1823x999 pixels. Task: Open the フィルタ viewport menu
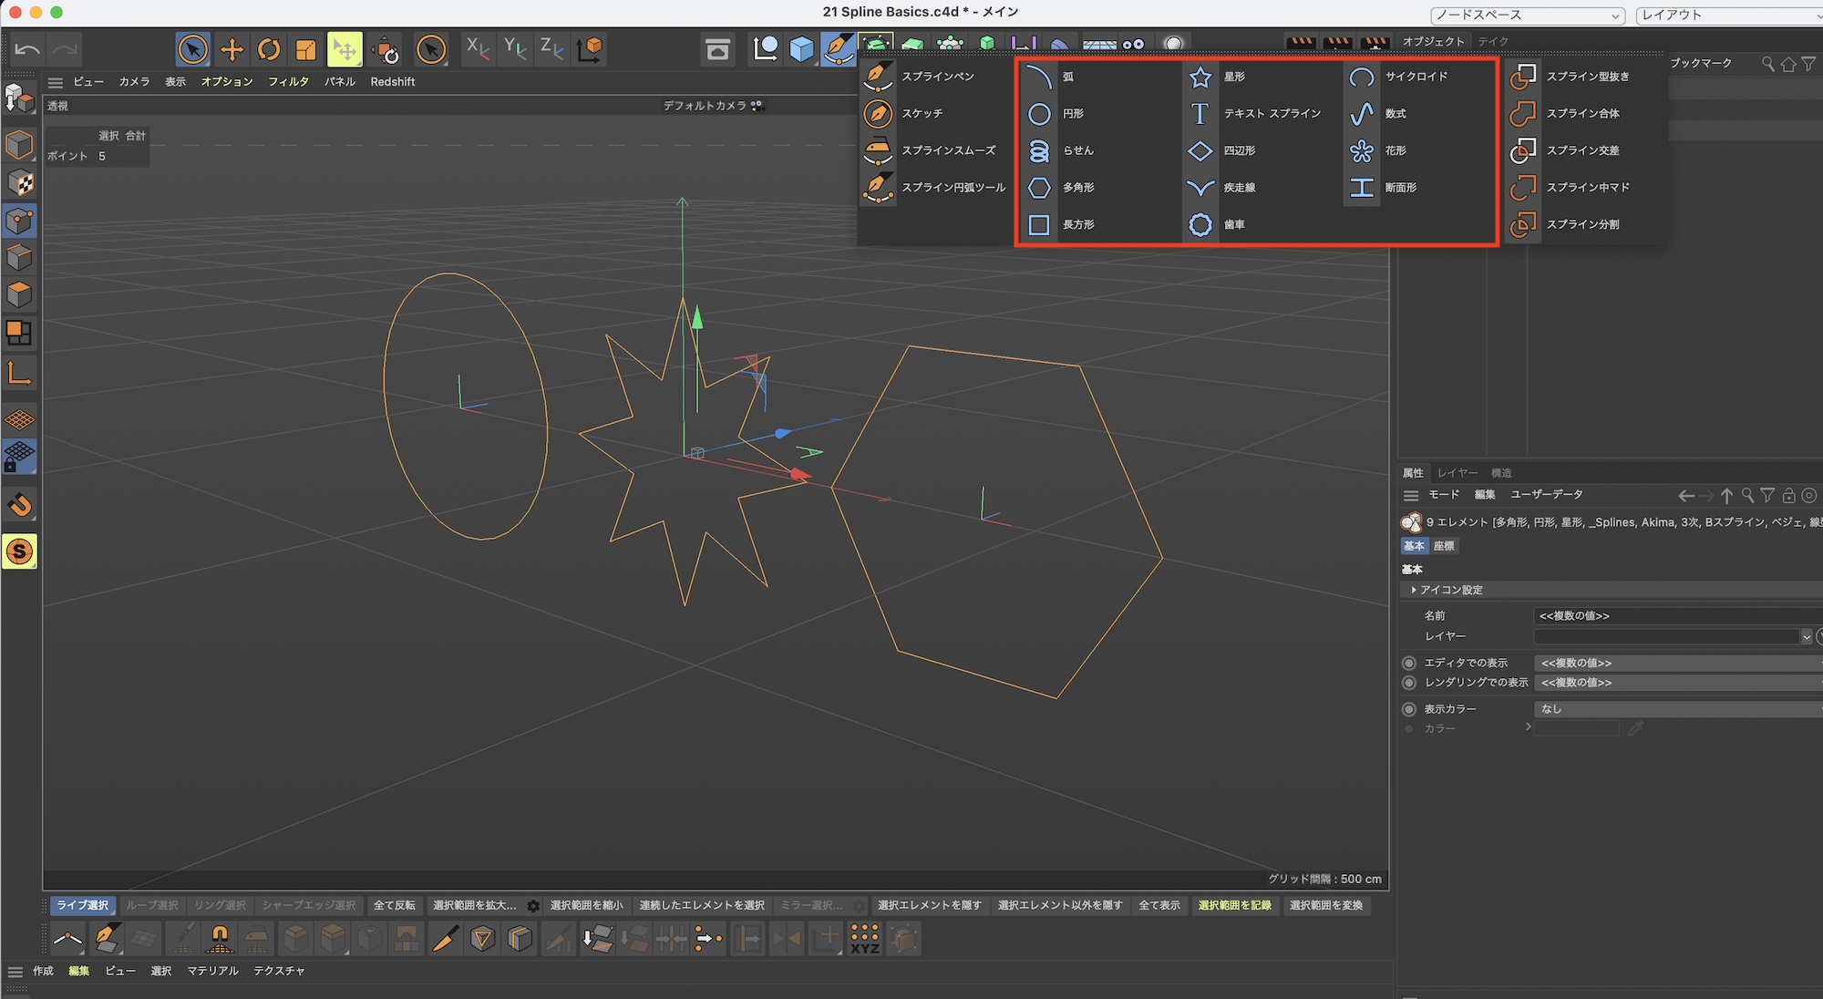(288, 82)
